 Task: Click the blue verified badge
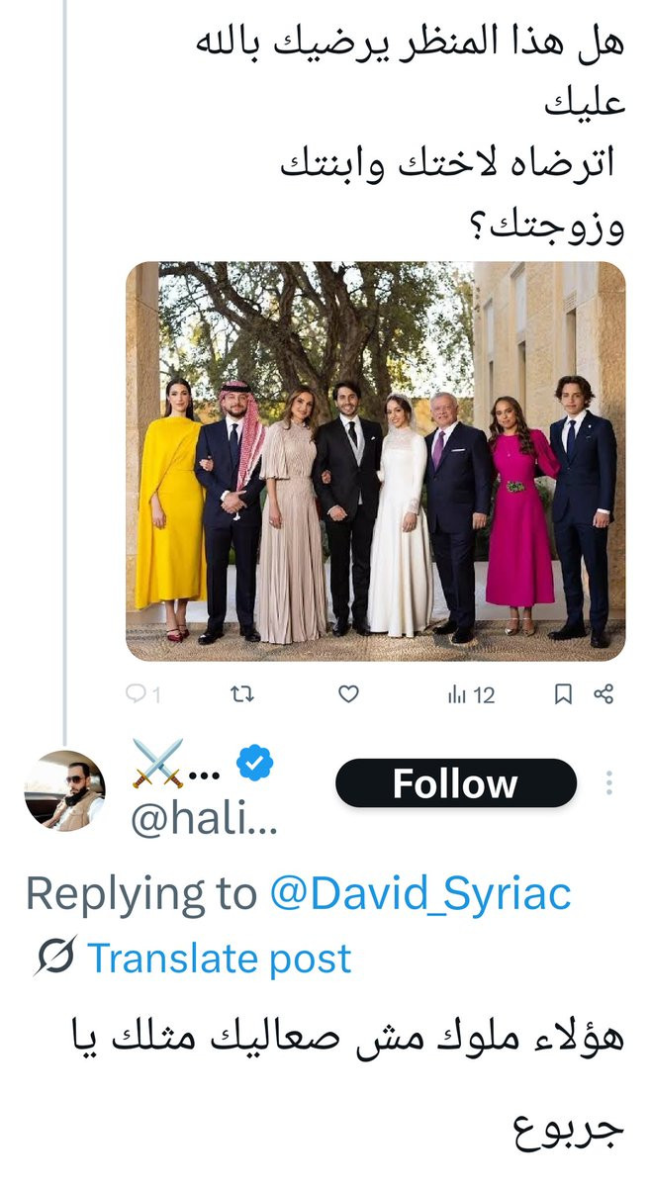click(257, 764)
